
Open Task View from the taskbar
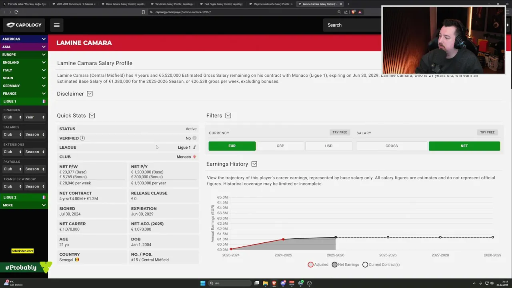[257, 283]
